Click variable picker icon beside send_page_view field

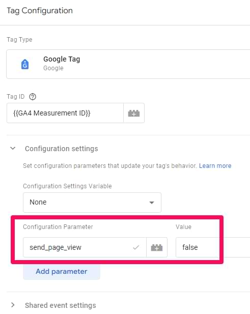157,247
